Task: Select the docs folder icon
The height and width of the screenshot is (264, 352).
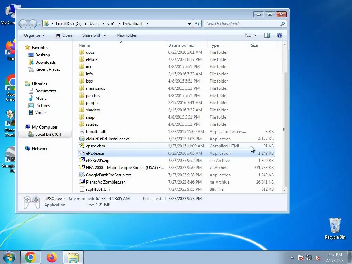Action: tap(82, 52)
